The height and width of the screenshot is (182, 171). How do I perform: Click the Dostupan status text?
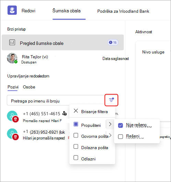point(29,62)
